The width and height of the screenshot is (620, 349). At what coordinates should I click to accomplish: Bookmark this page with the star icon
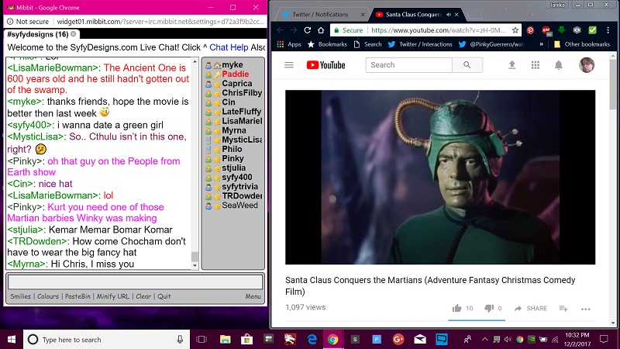[515, 30]
